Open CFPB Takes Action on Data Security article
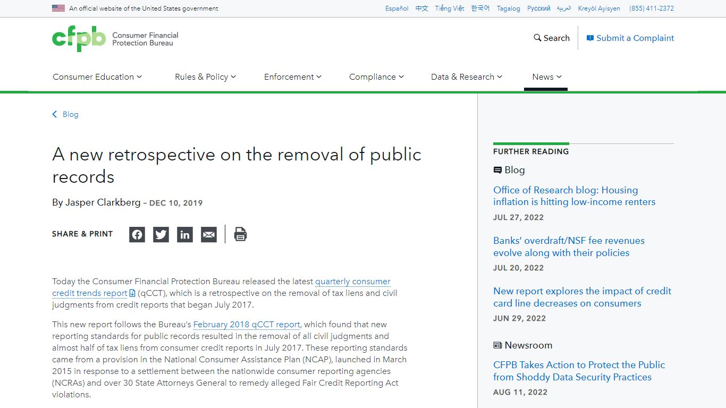Image resolution: width=726 pixels, height=408 pixels. [579, 371]
